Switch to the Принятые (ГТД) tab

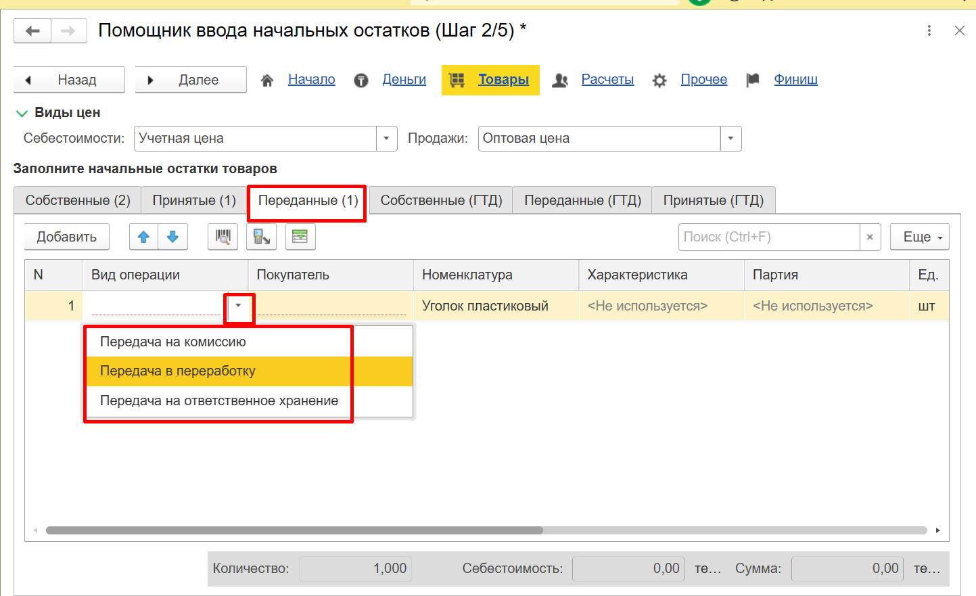[713, 200]
